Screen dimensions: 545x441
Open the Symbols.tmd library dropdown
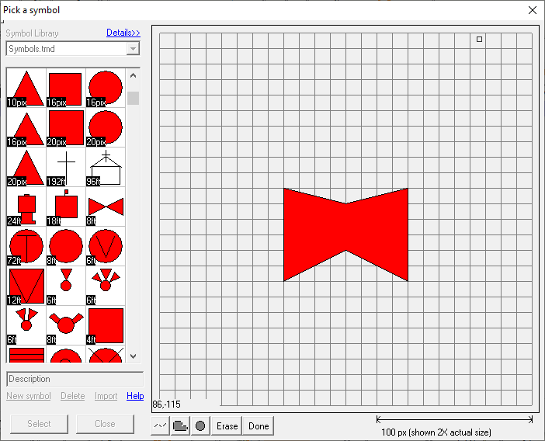133,49
